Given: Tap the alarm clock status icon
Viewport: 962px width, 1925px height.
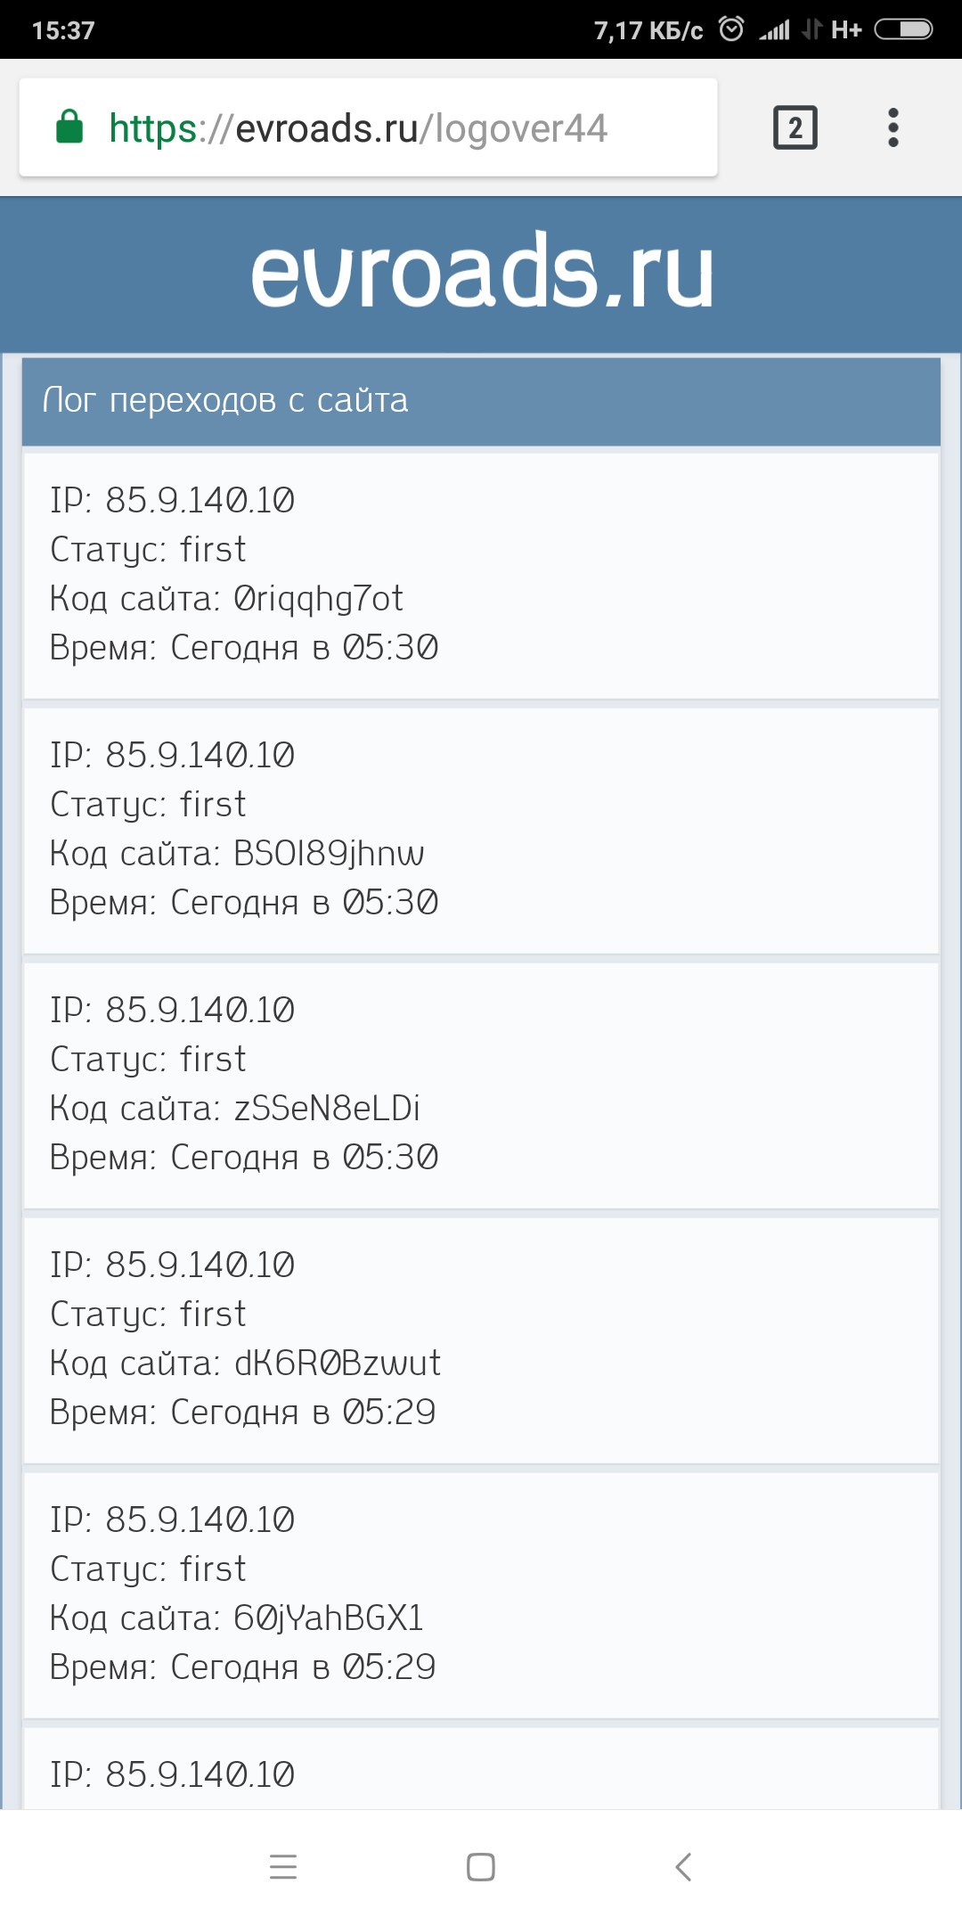Looking at the screenshot, I should 731,29.
